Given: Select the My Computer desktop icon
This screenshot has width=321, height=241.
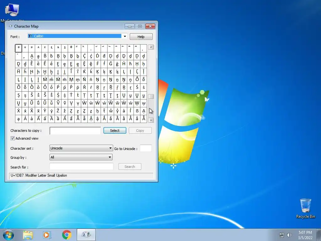Looking at the screenshot, I should coord(12,12).
